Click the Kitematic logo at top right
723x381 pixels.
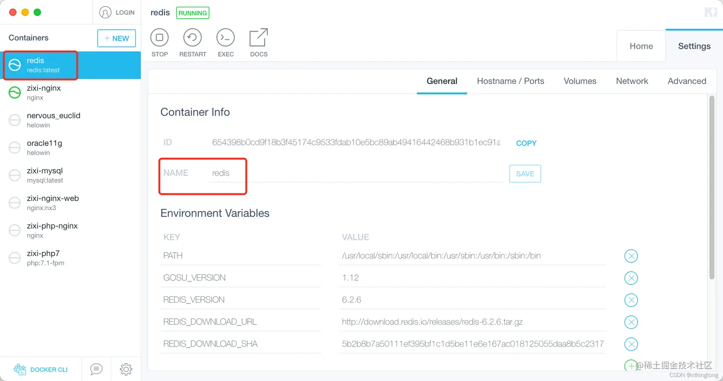pos(711,12)
